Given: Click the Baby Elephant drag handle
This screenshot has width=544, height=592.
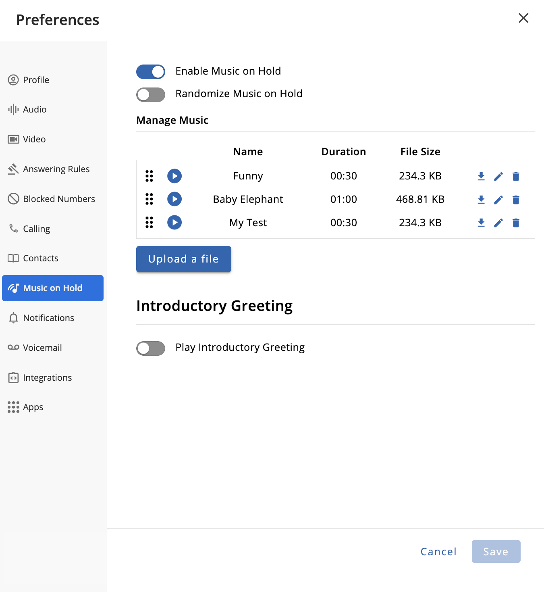Looking at the screenshot, I should coord(149,199).
